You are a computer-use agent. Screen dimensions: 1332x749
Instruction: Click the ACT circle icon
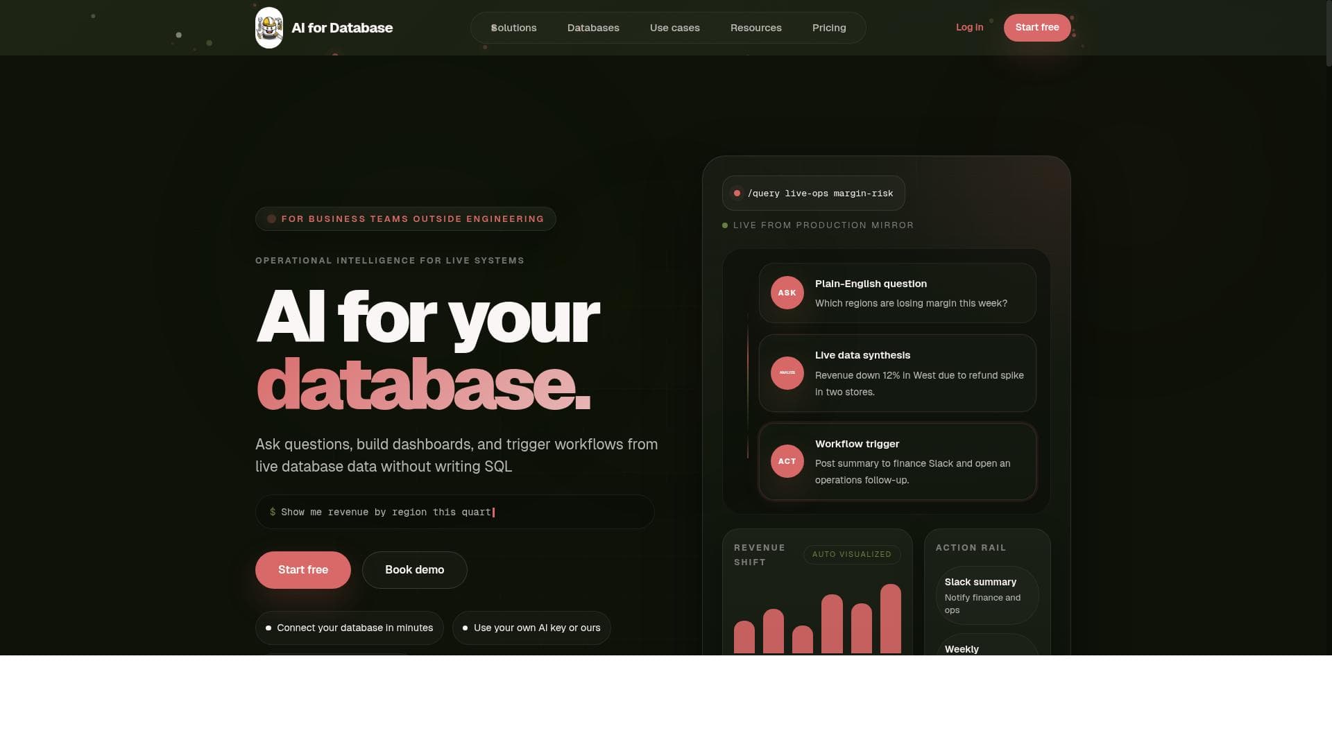[787, 461]
